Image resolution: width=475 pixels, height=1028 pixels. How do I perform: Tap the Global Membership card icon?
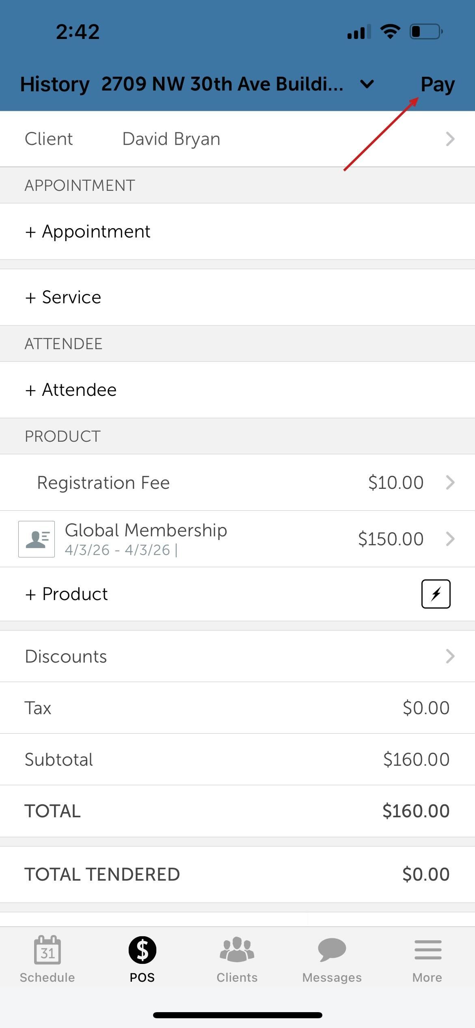(x=37, y=539)
